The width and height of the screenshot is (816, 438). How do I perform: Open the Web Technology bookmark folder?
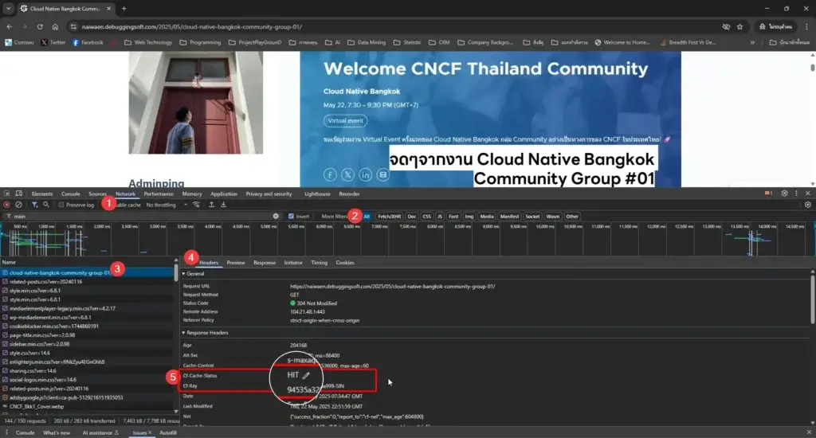[x=147, y=42]
